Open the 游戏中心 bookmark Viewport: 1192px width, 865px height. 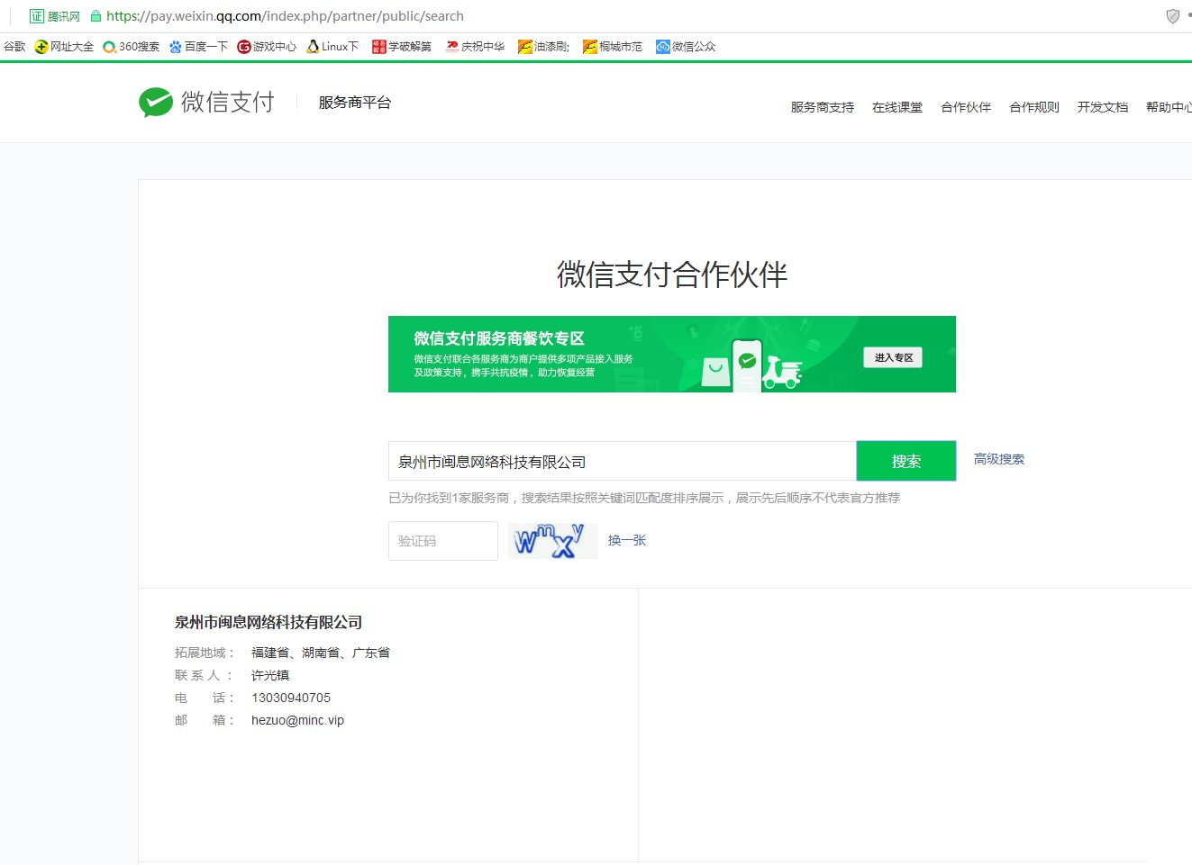(267, 47)
